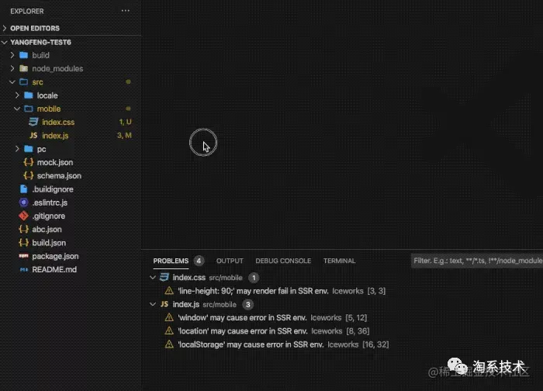Open the 'line-height: 90;' SSR warning

click(253, 291)
